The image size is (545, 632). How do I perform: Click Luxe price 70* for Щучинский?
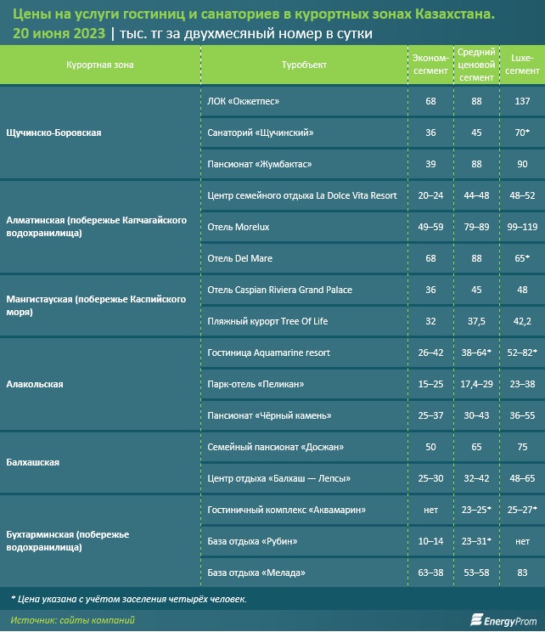pyautogui.click(x=522, y=133)
